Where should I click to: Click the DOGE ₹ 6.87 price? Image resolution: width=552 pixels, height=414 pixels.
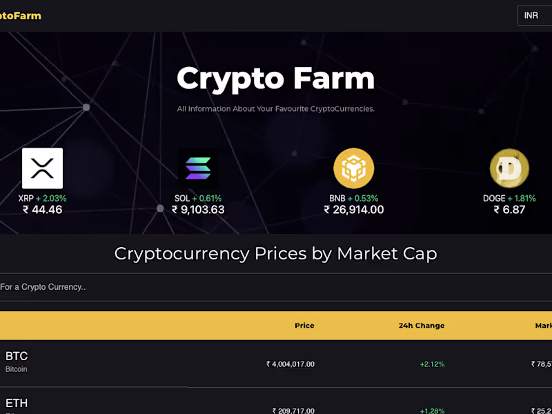509,210
